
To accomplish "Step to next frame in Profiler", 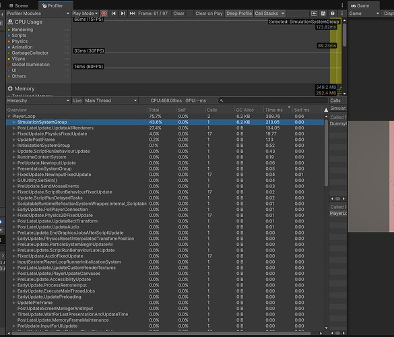I will (x=123, y=13).
